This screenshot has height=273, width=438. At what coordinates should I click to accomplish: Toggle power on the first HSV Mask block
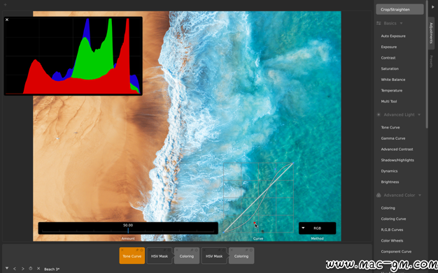[169, 250]
